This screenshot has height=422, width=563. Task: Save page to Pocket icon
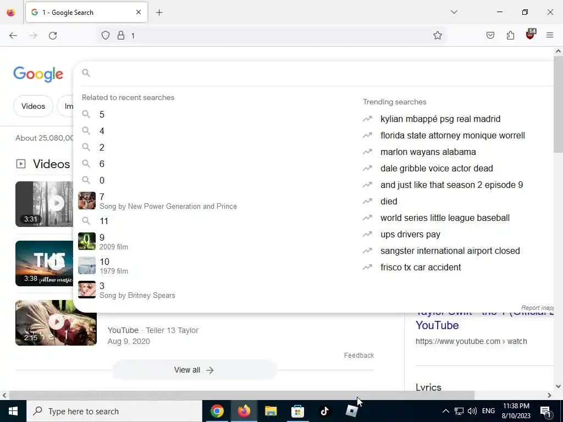[x=490, y=36]
